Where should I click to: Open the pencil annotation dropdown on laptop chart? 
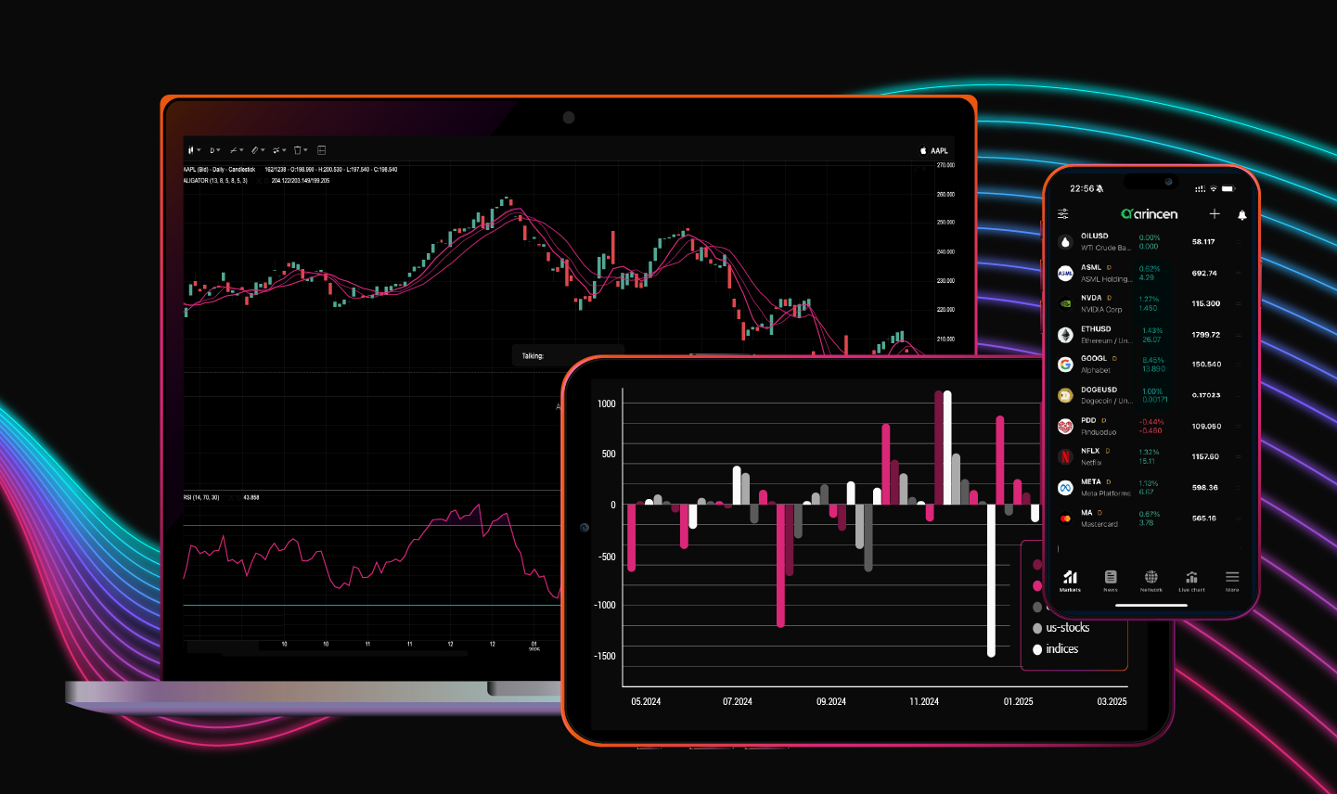258,150
